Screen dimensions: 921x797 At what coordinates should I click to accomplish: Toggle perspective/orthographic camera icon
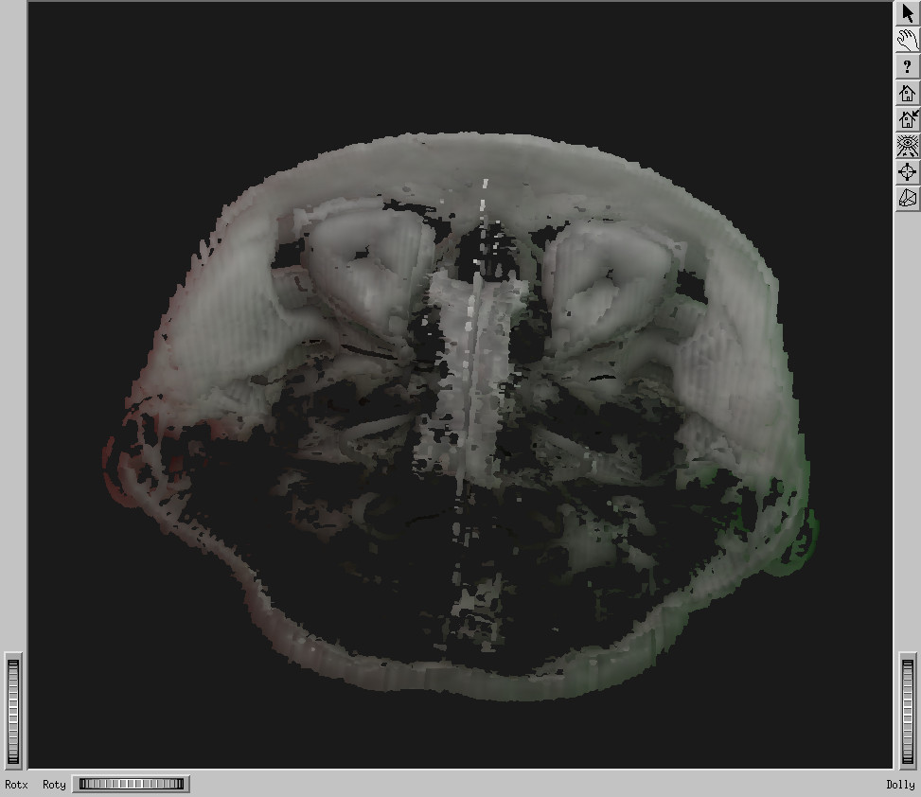click(907, 199)
